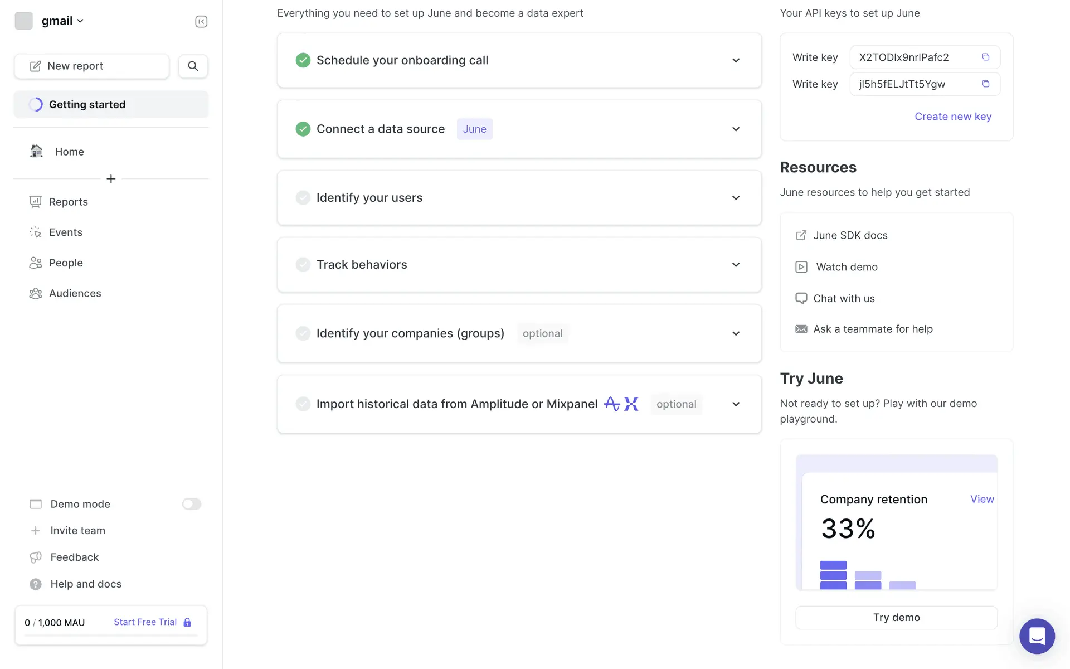
Task: Click the Create new key link
Action: point(952,117)
